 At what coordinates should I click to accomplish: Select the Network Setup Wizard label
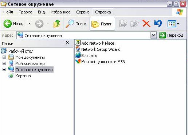tap(101, 49)
